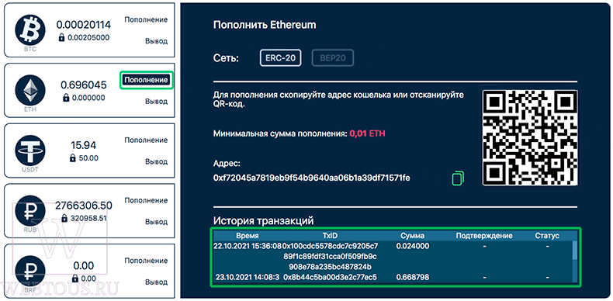Click the BTC balance 0.00020114

click(83, 25)
